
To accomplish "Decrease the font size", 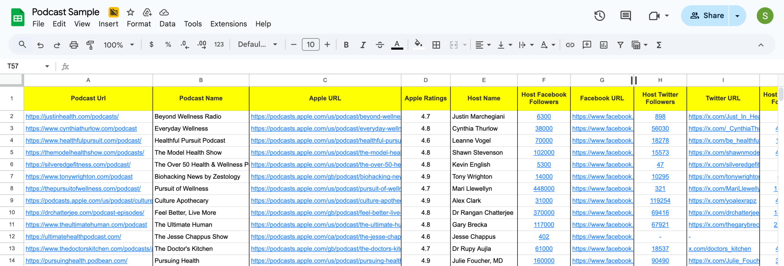I will pyautogui.click(x=293, y=45).
